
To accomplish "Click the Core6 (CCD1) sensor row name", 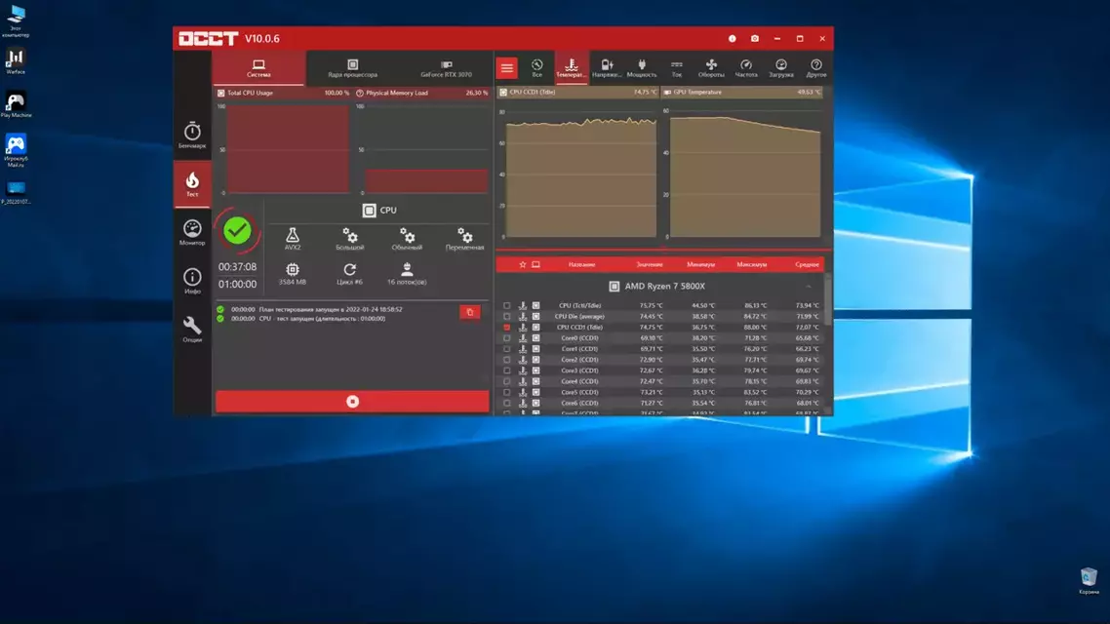I will pos(579,404).
